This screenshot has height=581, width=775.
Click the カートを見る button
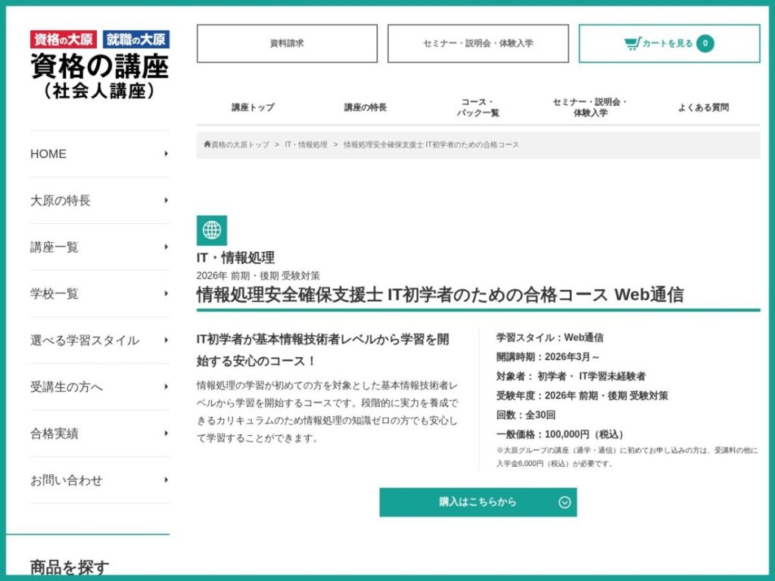click(x=669, y=43)
